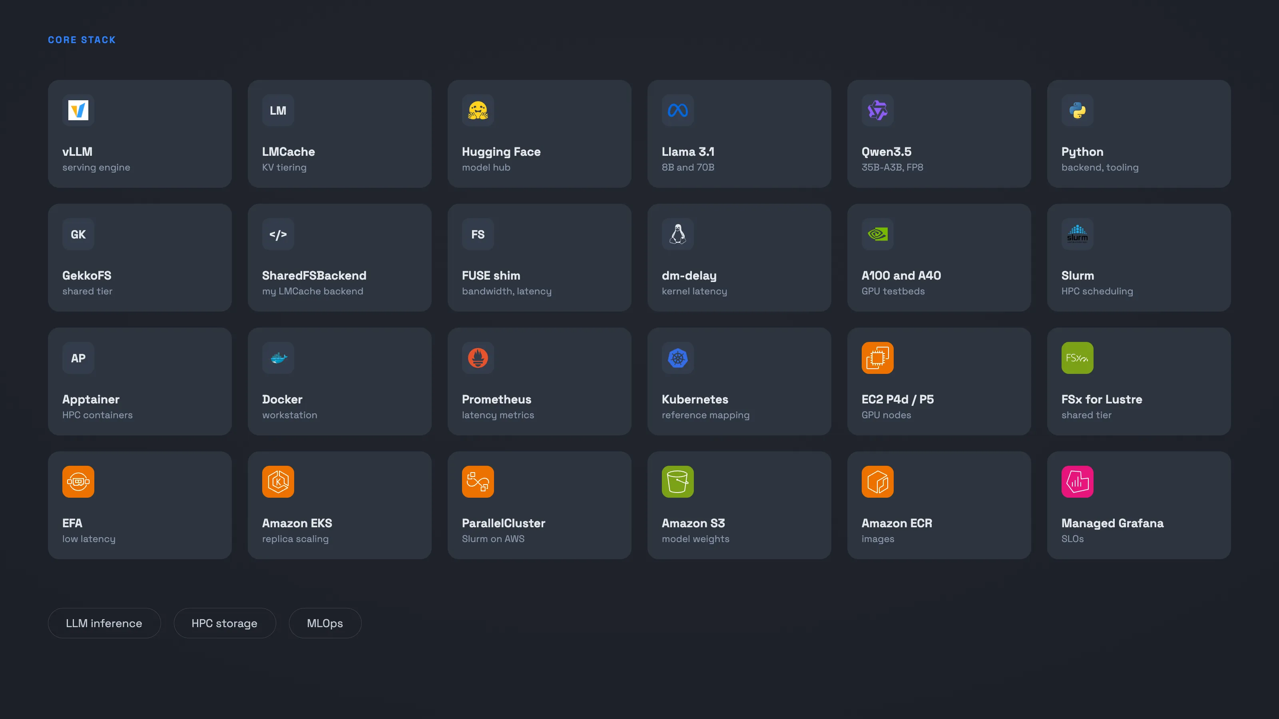The image size is (1279, 719).
Task: Click the Meta logo on Llama 3.1
Action: [678, 110]
